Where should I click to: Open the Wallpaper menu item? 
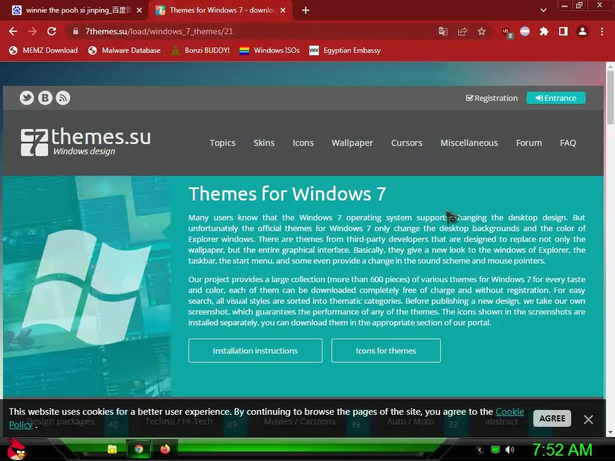pyautogui.click(x=352, y=143)
